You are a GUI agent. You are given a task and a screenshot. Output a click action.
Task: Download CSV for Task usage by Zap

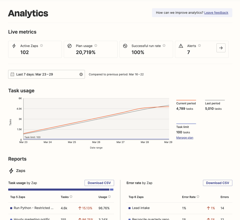(99, 183)
